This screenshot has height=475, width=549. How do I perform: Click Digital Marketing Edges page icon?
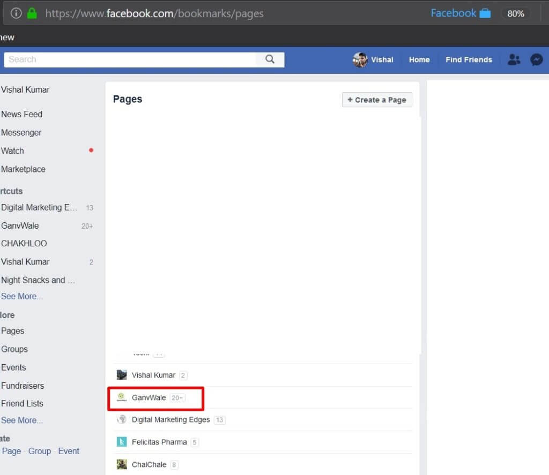click(x=122, y=419)
